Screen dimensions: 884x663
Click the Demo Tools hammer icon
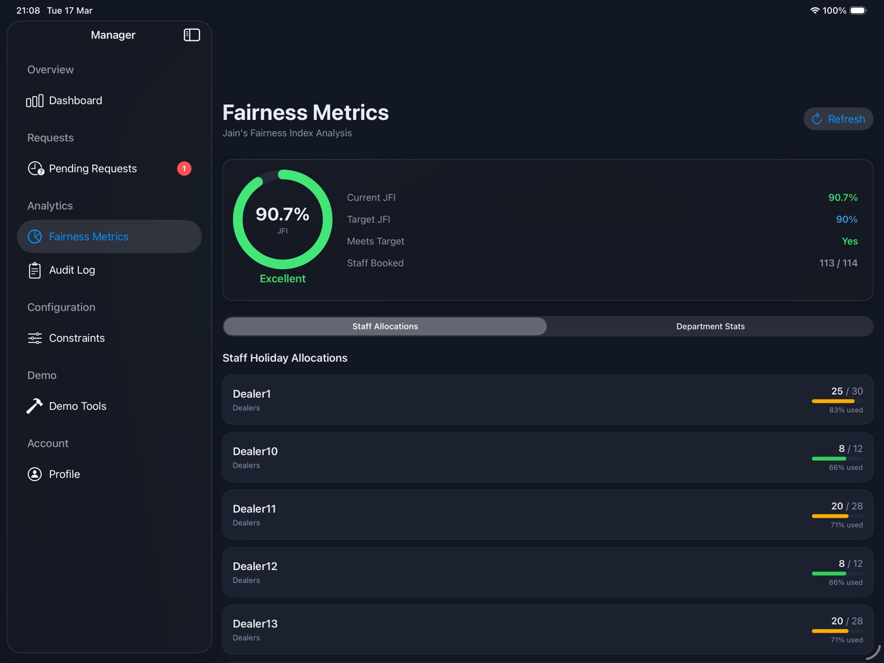pyautogui.click(x=35, y=406)
